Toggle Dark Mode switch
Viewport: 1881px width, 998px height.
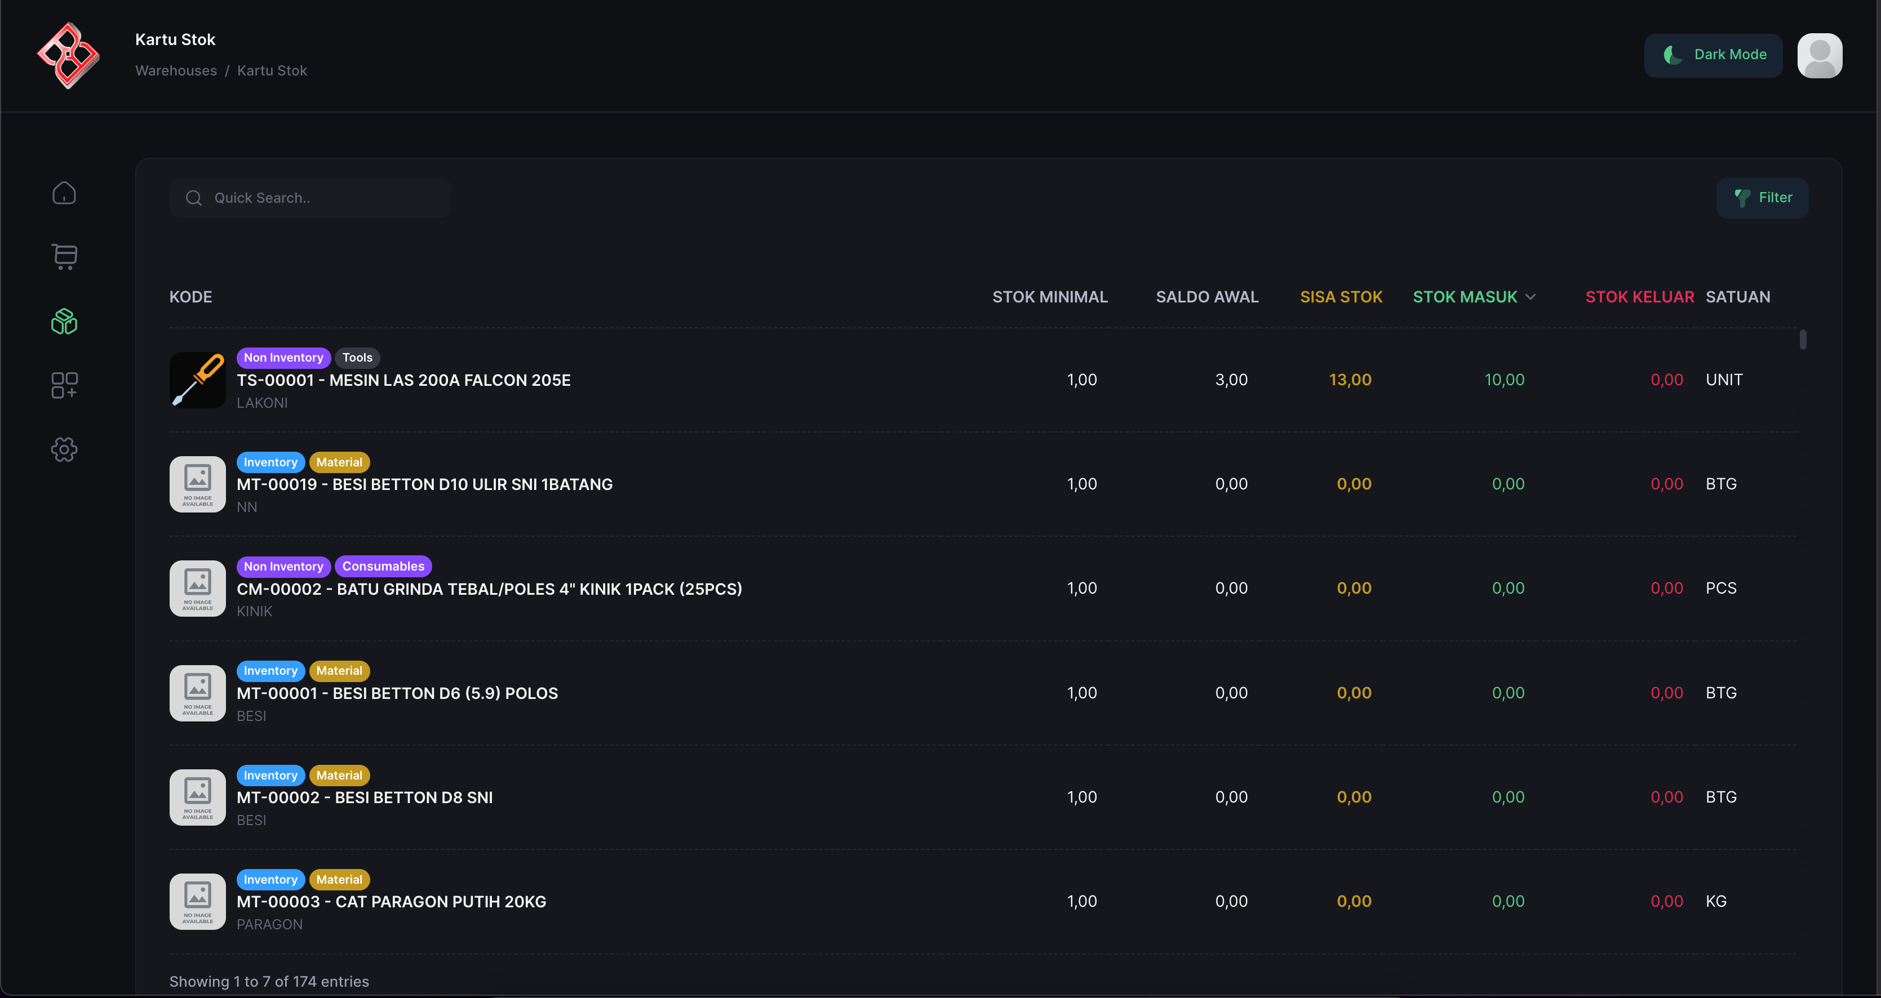[1713, 55]
